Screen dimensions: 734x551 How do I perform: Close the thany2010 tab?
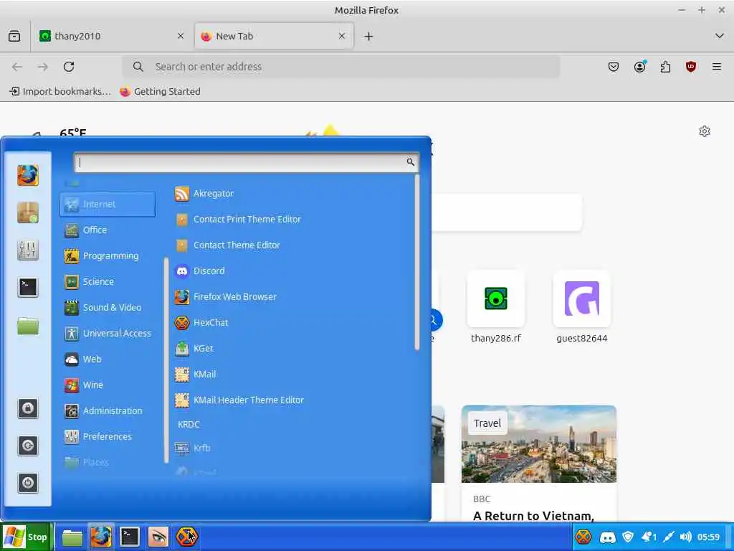coord(180,36)
